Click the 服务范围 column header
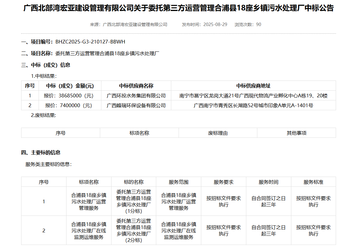The width and height of the screenshot is (348, 248). [x=179, y=182]
